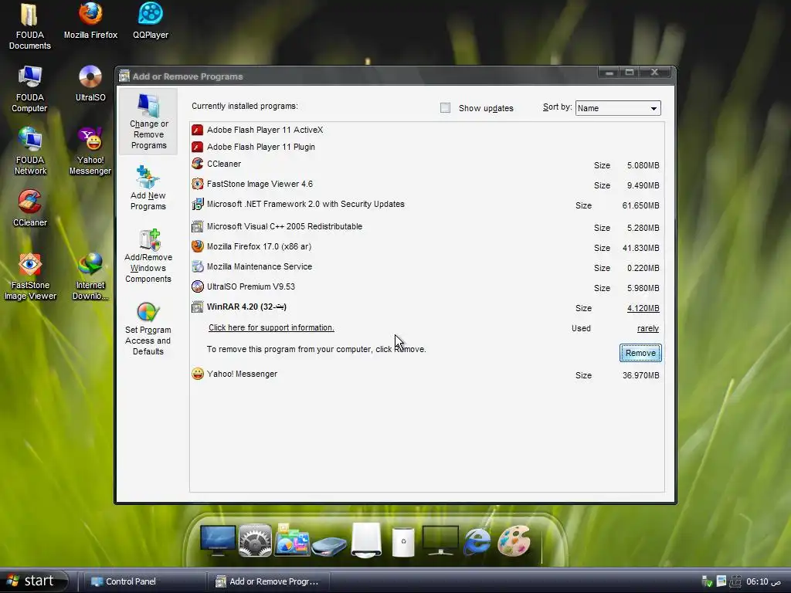Click Microsoft Visual C++ 2005 Redistributable icon
Viewport: 791px width, 593px height.
tap(197, 226)
